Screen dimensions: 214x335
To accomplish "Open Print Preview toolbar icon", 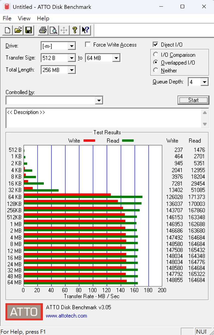I will pos(53,30).
